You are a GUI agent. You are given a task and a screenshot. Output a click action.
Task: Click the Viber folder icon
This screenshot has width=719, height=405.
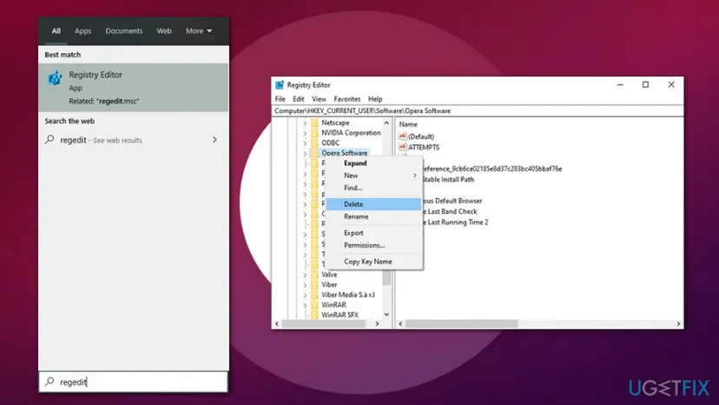(314, 285)
